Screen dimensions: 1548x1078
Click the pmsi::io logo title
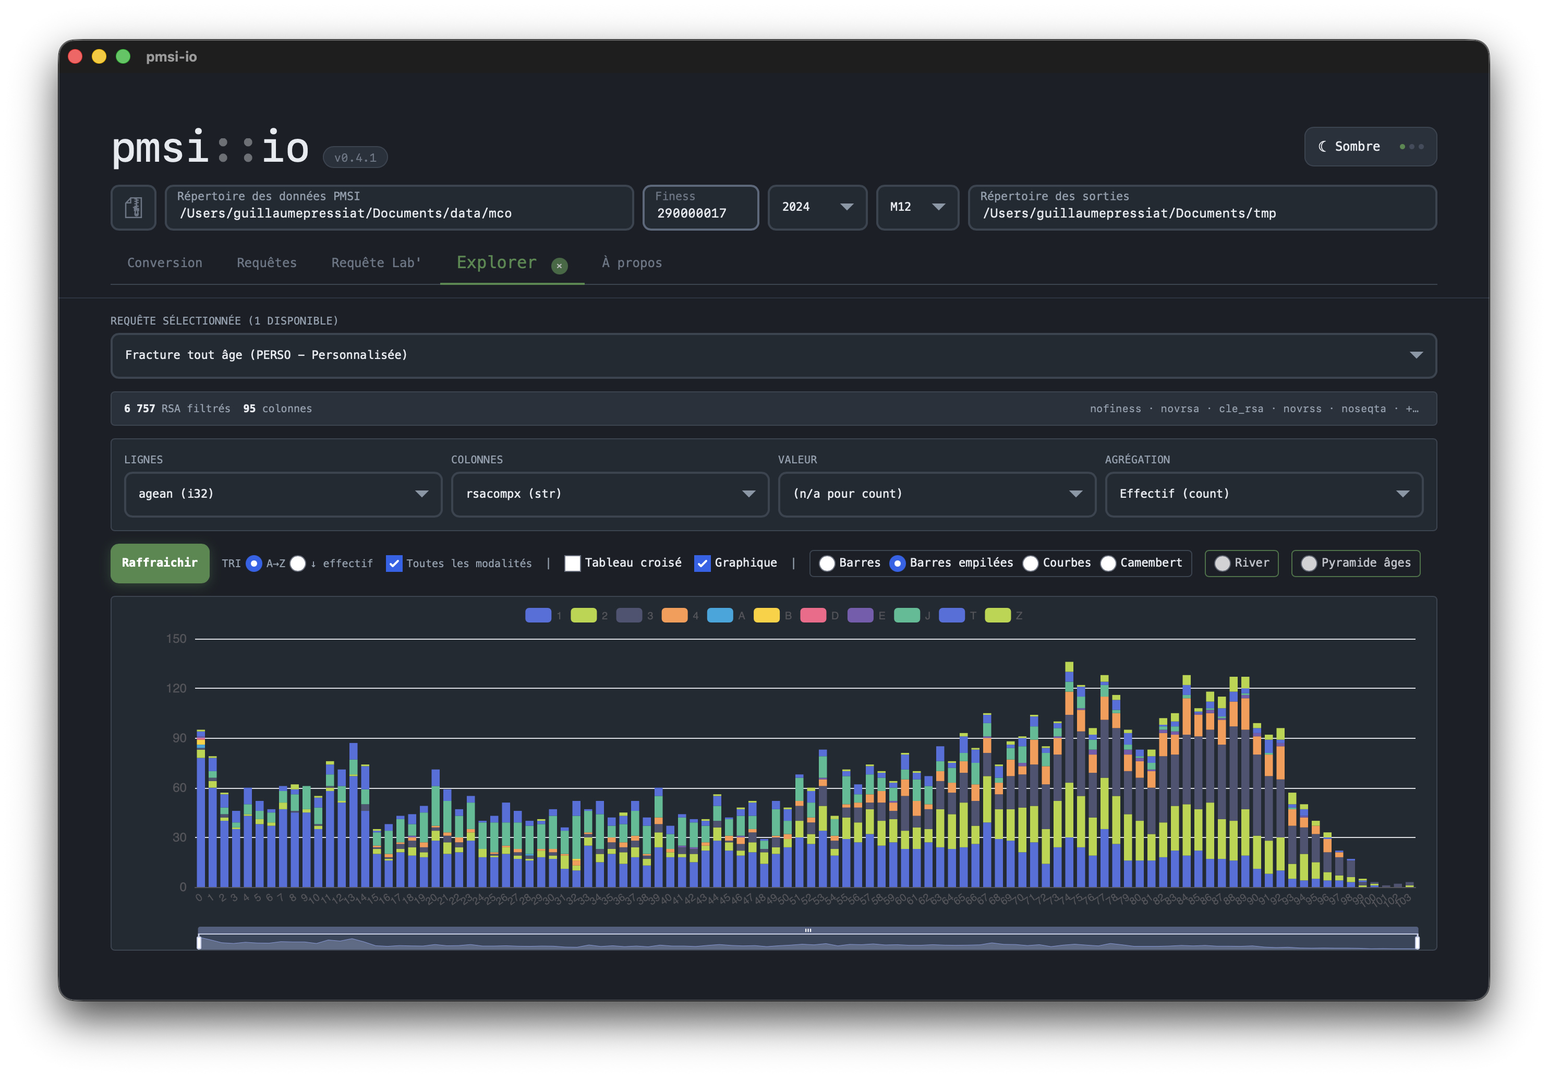click(x=210, y=147)
